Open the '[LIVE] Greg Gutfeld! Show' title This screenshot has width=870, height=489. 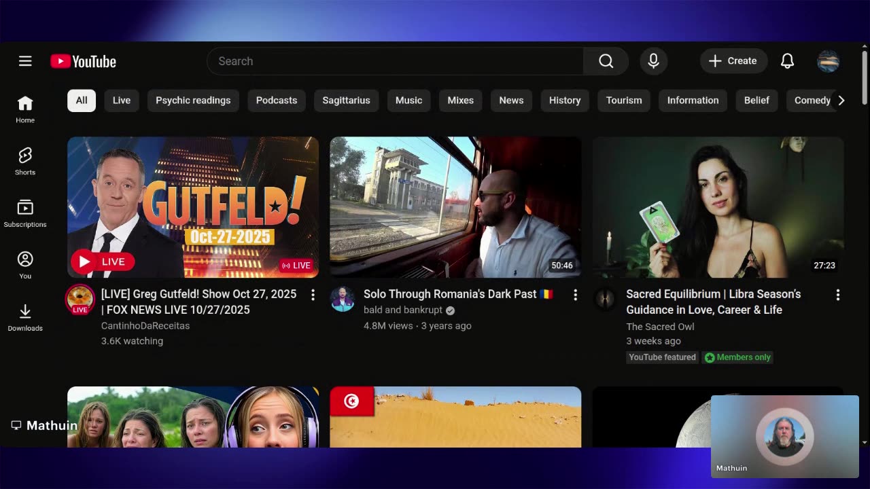coord(198,302)
